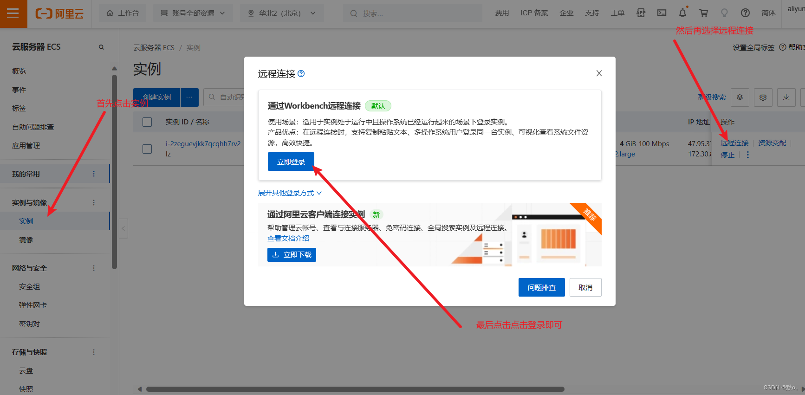Select 概览 in sidebar
Viewport: 805px width, 395px height.
[19, 71]
